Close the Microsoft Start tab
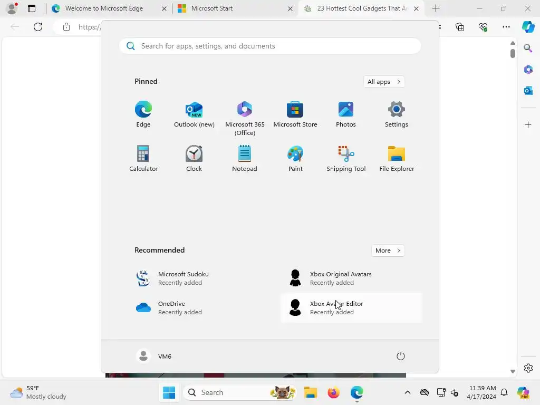 pos(291,8)
